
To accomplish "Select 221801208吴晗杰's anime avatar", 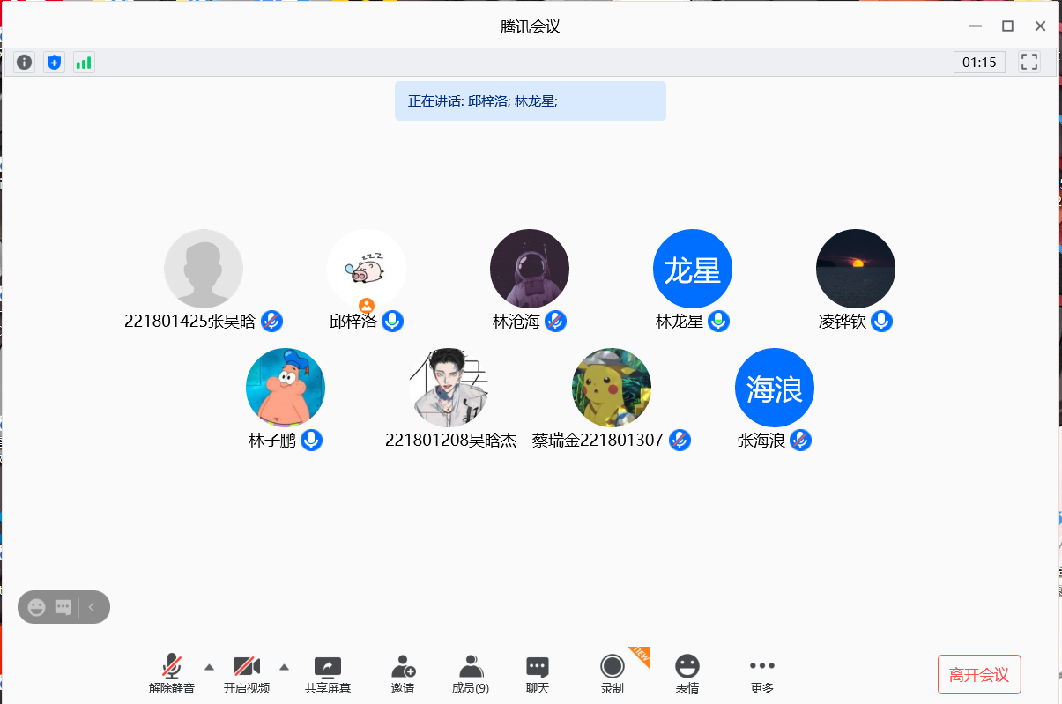I will (x=449, y=388).
